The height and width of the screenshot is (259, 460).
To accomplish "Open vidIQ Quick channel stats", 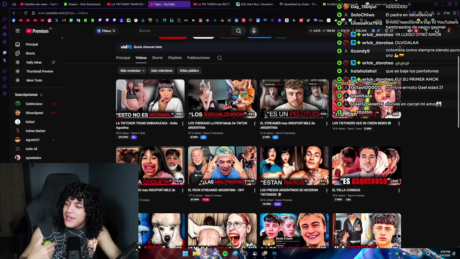I will coord(141,47).
